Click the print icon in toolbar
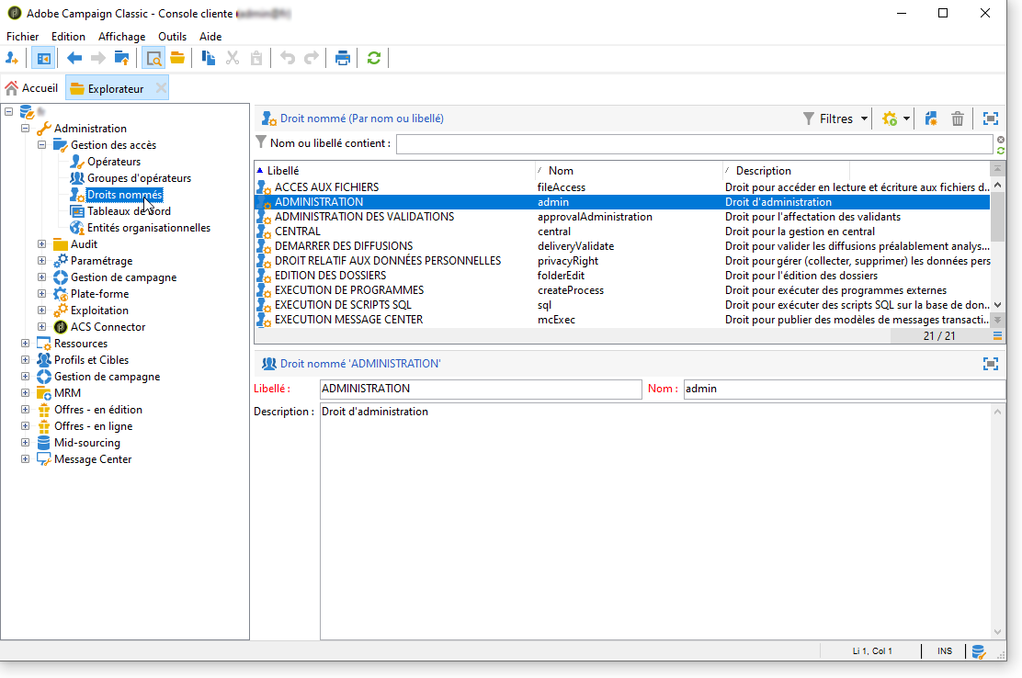Screen dimensions: 1022x678 click(343, 58)
